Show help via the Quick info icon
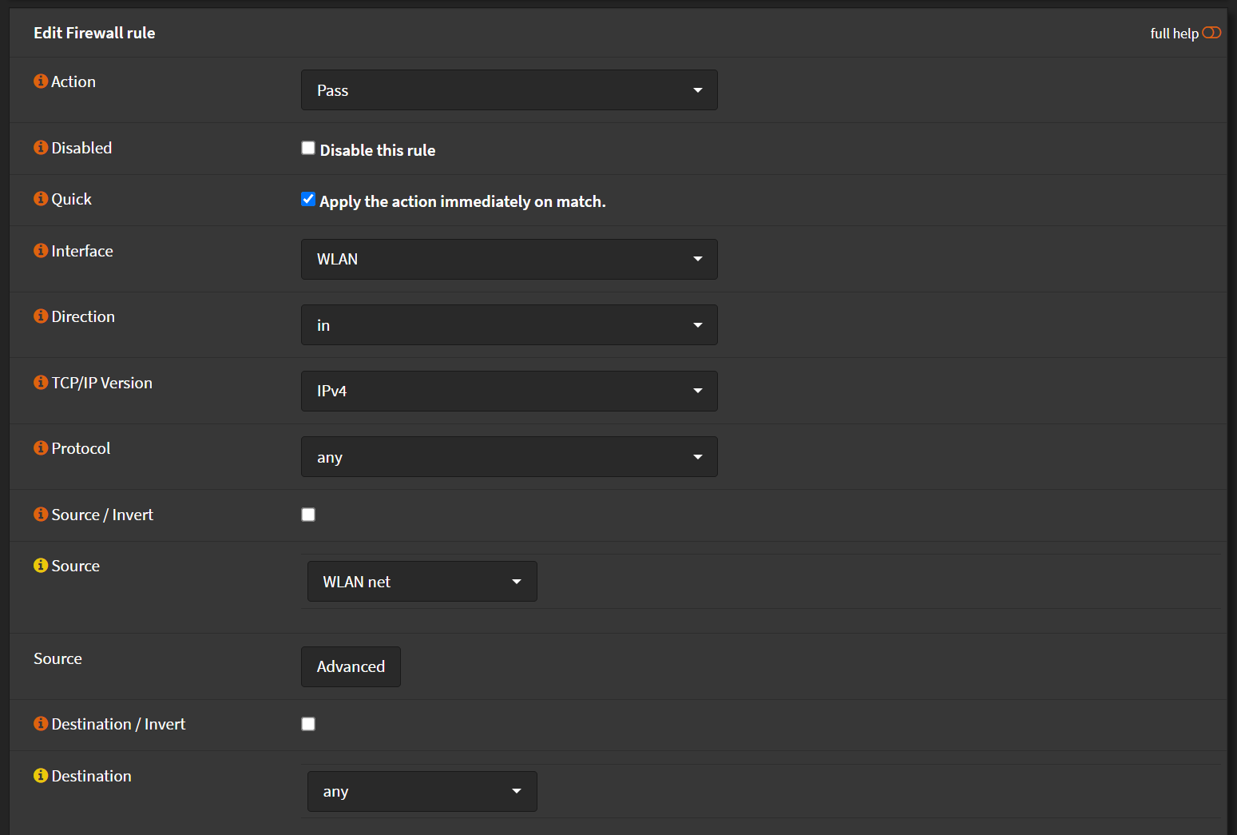The width and height of the screenshot is (1237, 835). pyautogui.click(x=41, y=199)
